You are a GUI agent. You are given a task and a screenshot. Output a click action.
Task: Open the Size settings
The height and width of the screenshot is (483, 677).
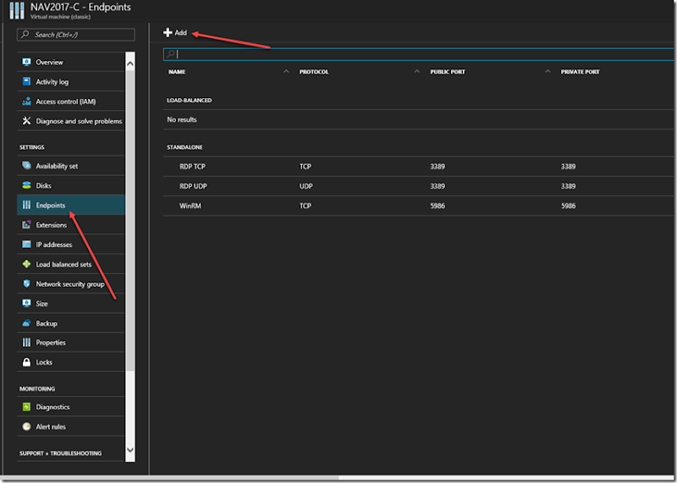(71, 304)
